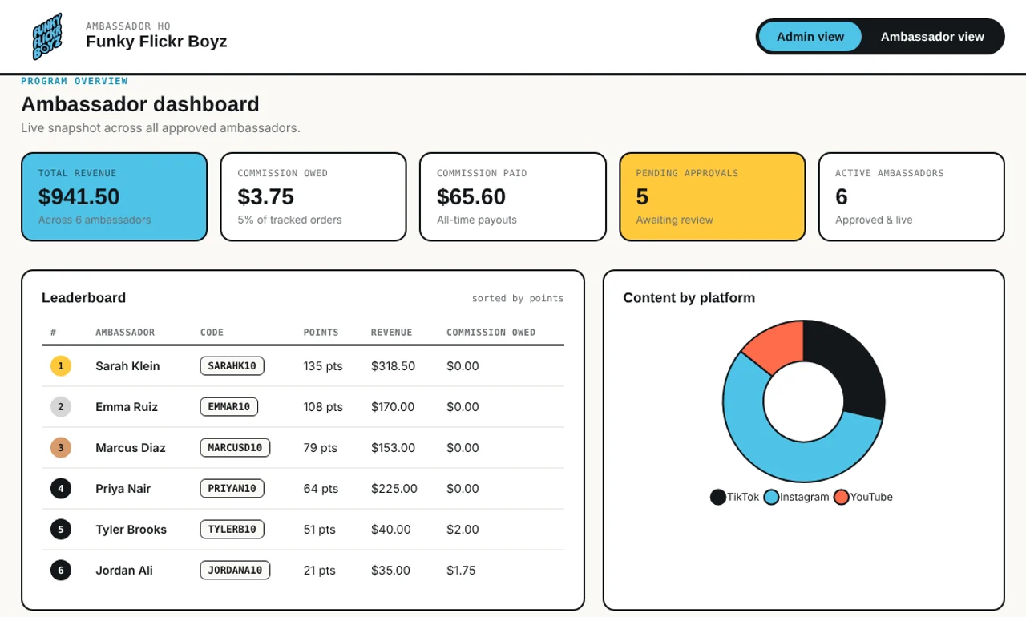Screen dimensions: 1026x617
Task: Click the rank 6 badge
Action: tap(61, 571)
